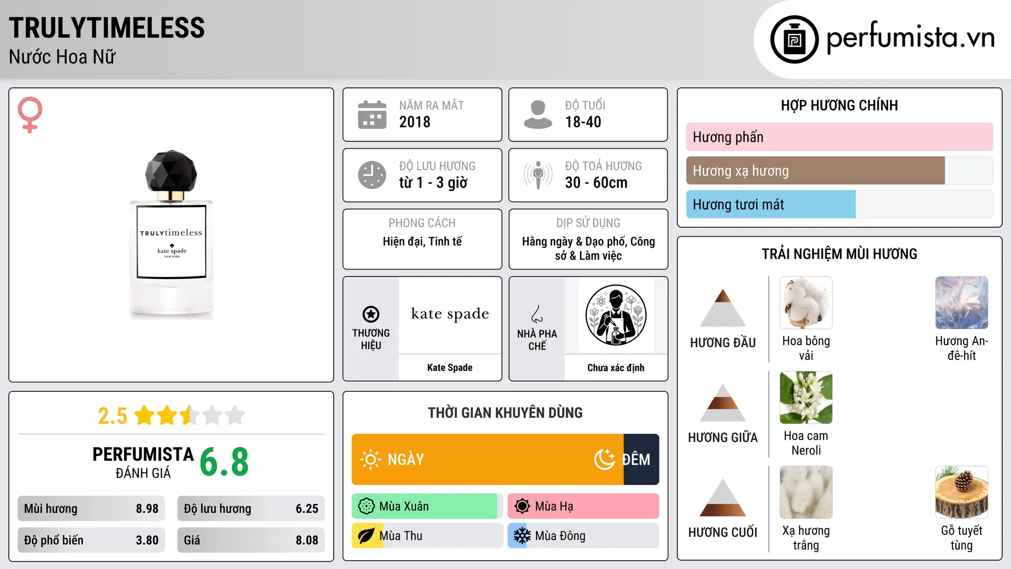This screenshot has height=569, width=1011.
Task: Open the Hương An-đê-hít note image
Action: 962,303
